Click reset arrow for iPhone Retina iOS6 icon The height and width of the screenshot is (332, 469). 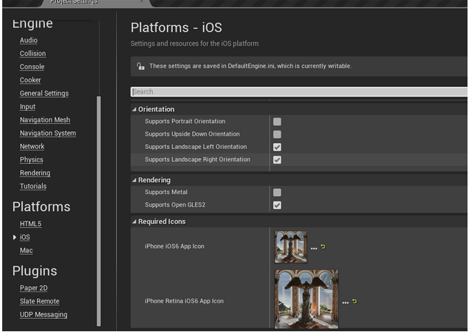click(355, 301)
